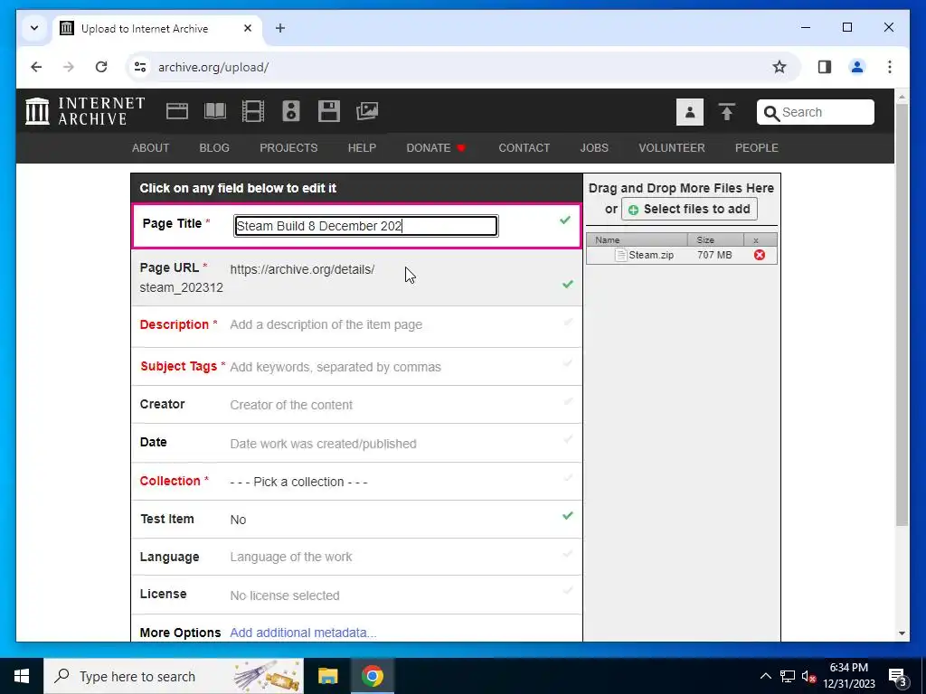Click the green plus Select files icon
This screenshot has height=694, width=926.
pos(633,210)
